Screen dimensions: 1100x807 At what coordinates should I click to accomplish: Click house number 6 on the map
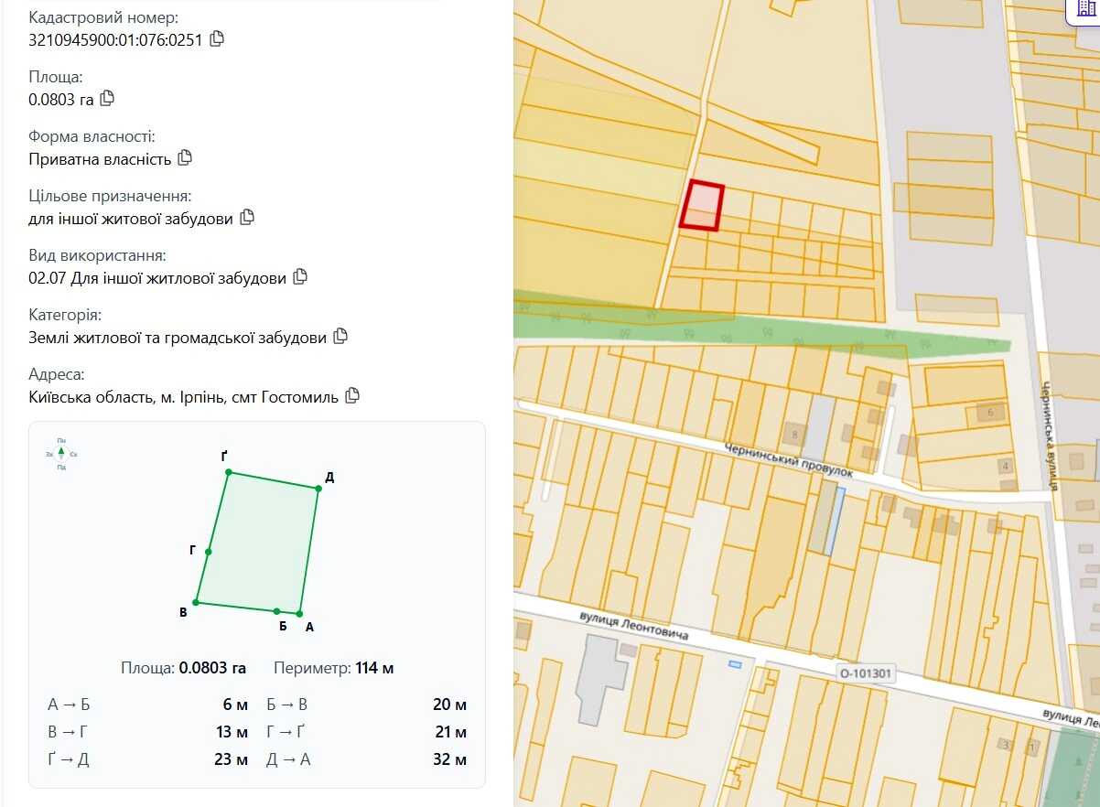pyautogui.click(x=991, y=413)
